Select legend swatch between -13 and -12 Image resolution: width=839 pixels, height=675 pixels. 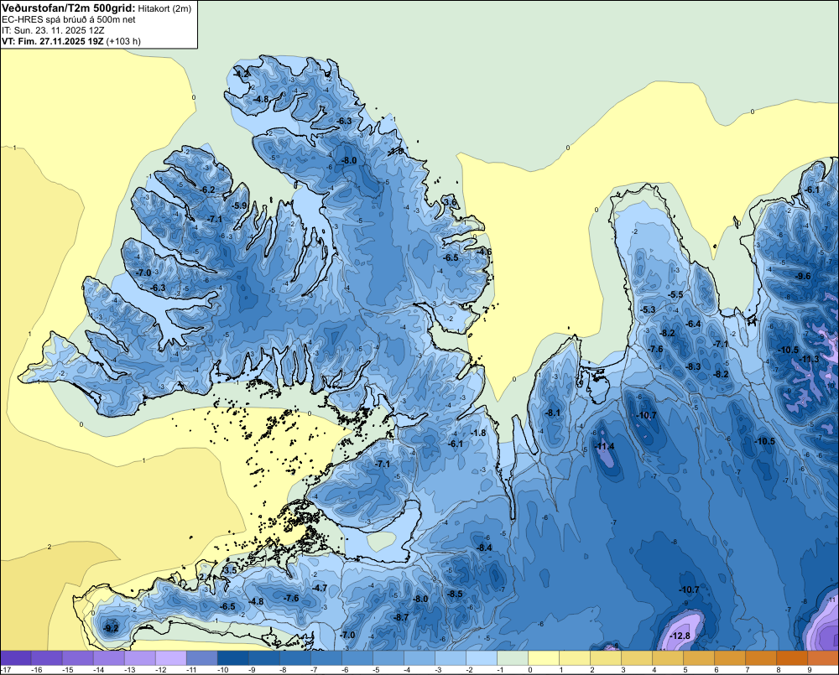(140, 657)
